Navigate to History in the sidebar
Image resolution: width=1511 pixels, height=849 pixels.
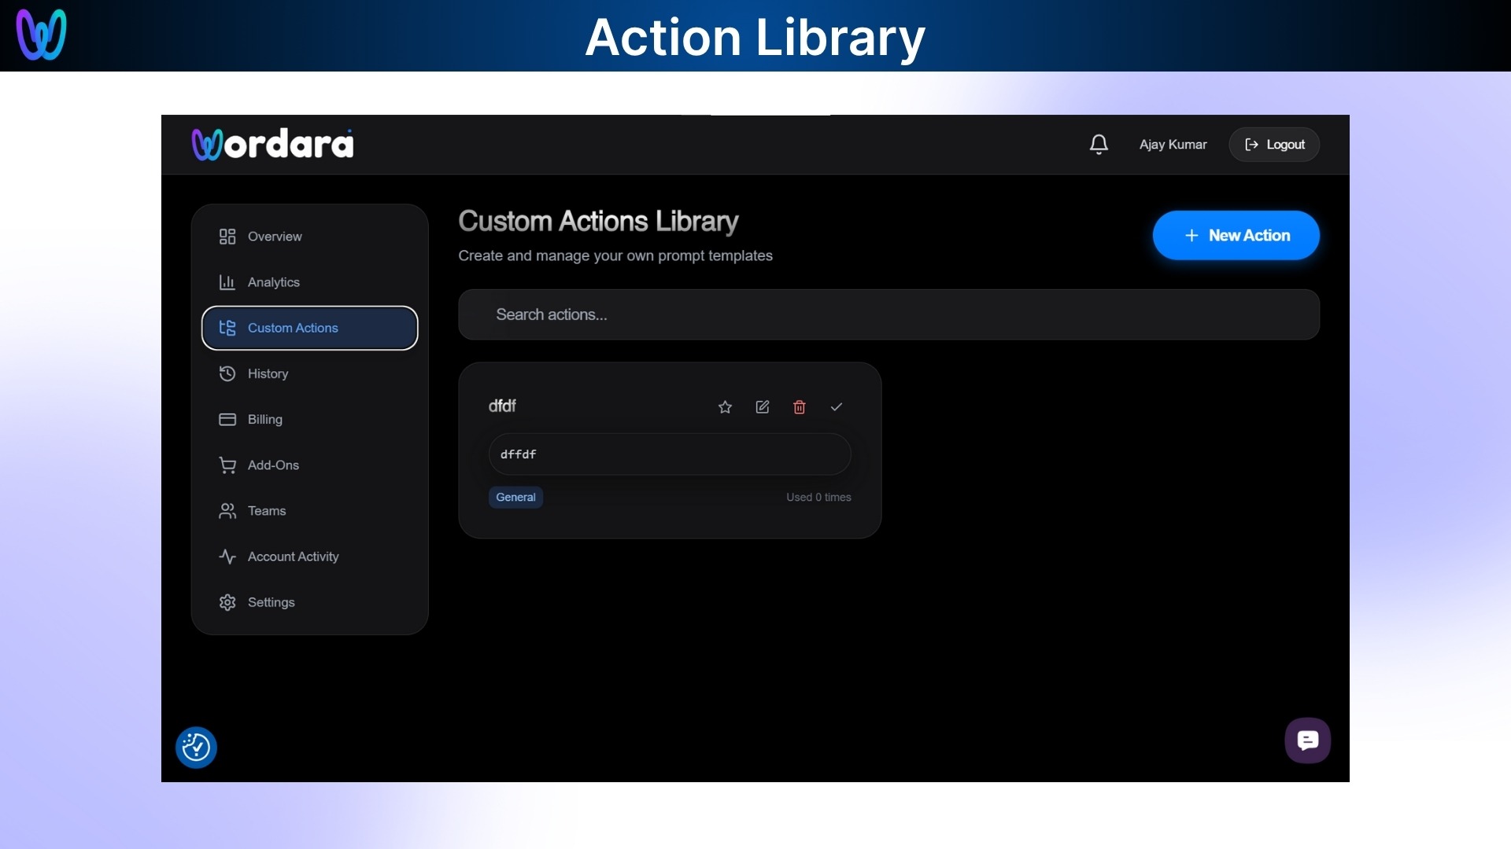click(x=268, y=373)
